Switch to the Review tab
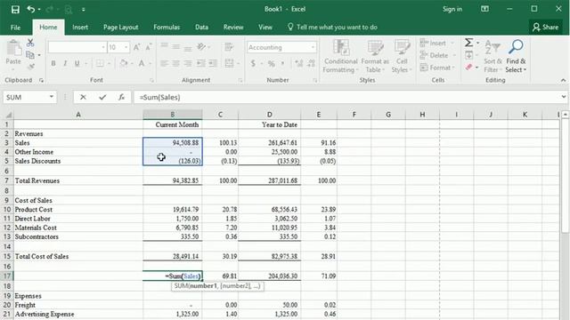The height and width of the screenshot is (320, 570). [x=233, y=28]
